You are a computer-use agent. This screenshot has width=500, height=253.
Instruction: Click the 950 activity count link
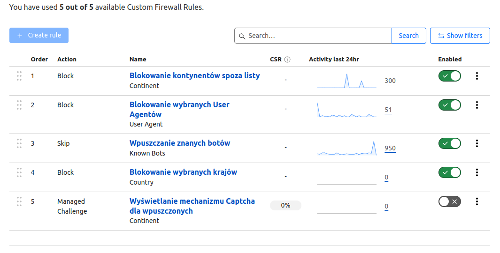(x=390, y=149)
